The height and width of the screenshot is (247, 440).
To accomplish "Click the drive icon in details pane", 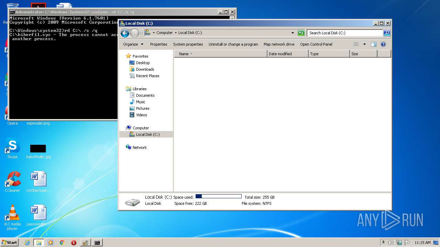I will coord(132,202).
